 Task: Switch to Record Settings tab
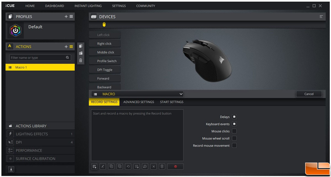pos(104,102)
